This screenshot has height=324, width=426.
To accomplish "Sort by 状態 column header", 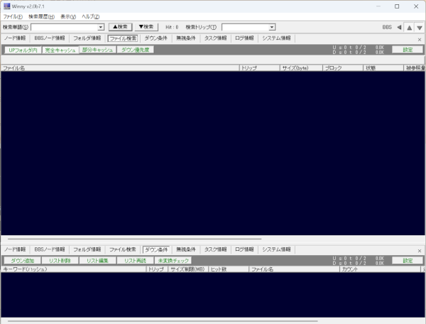I will click(x=383, y=68).
